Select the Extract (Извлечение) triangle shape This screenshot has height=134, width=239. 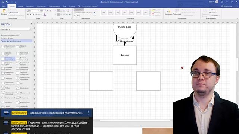tap(22, 88)
